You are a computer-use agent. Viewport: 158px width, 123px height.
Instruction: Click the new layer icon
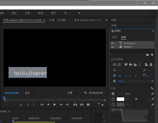pos(152,55)
